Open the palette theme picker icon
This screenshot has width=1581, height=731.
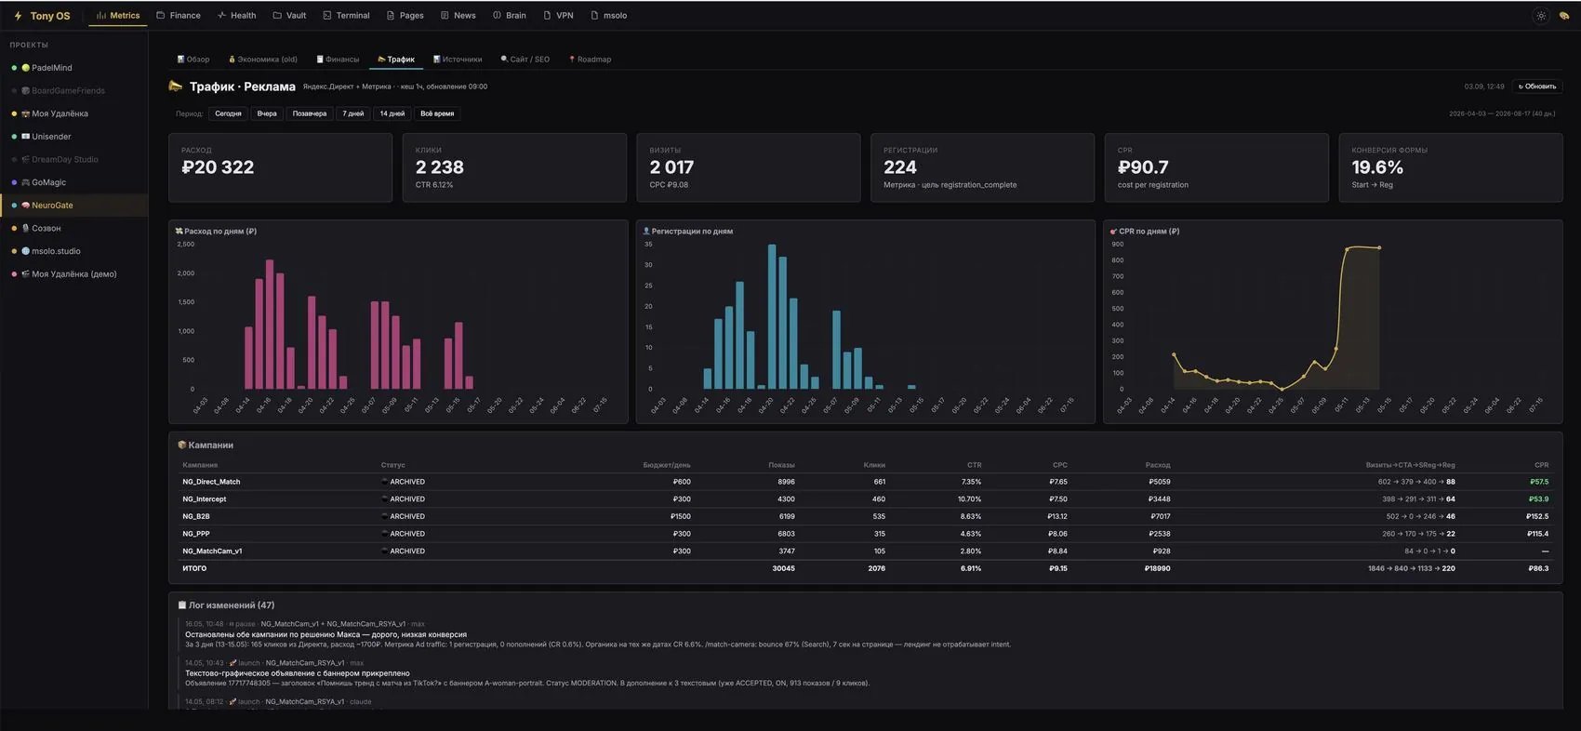(x=1564, y=16)
